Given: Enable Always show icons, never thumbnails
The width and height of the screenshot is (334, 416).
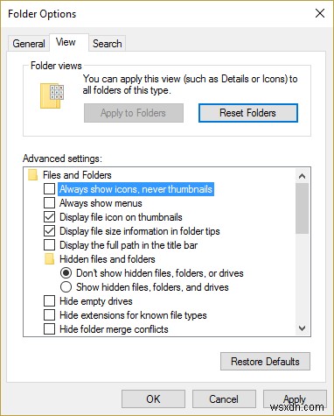Looking at the screenshot, I should 49,189.
